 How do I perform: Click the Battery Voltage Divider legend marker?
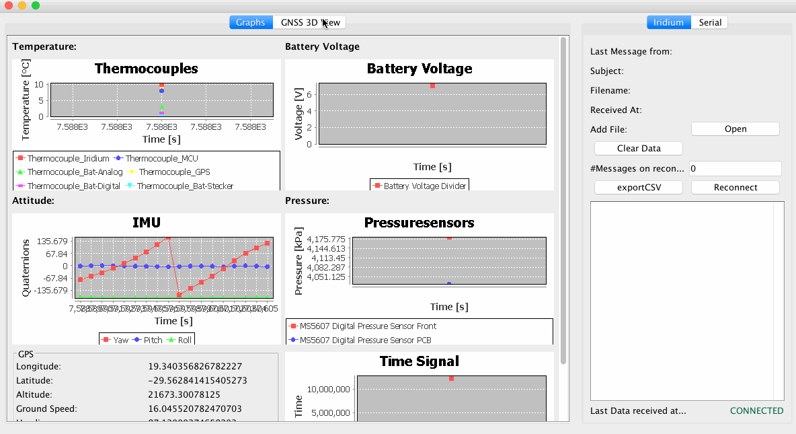point(377,186)
